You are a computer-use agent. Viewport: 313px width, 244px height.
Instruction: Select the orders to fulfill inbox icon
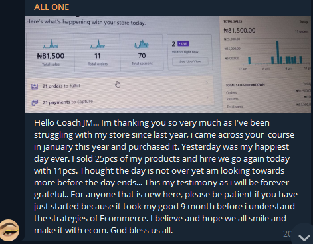tap(35, 86)
